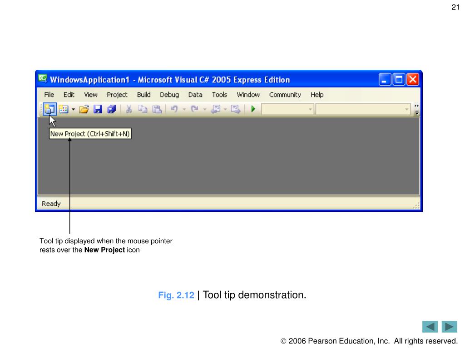Click the Add New Item toolbar icon

point(64,109)
